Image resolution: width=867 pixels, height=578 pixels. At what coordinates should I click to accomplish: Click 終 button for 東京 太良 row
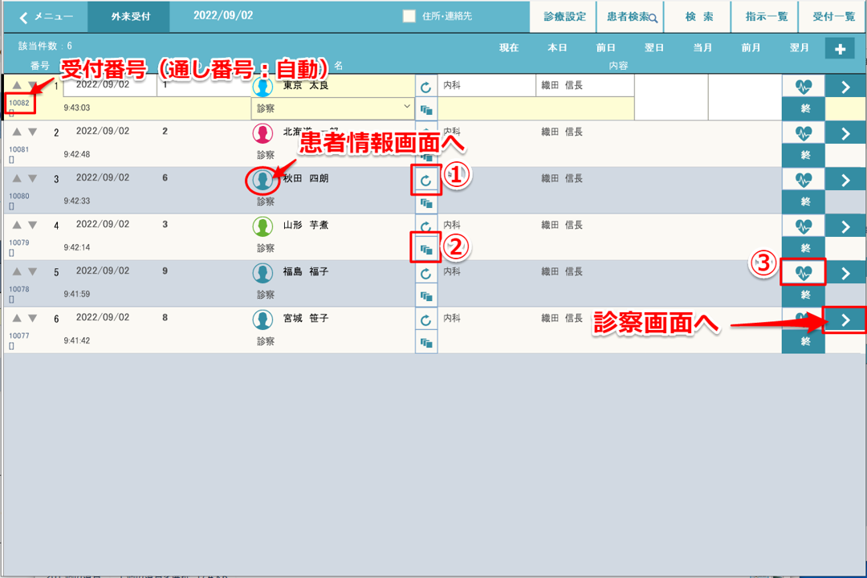804,109
